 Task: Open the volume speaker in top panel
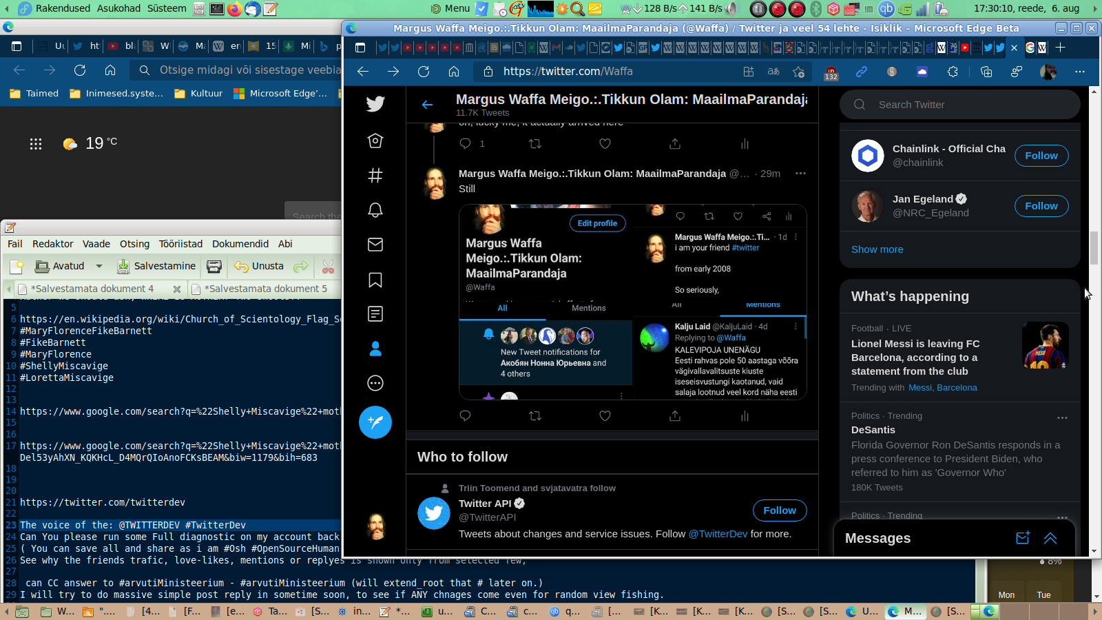pyautogui.click(x=731, y=9)
